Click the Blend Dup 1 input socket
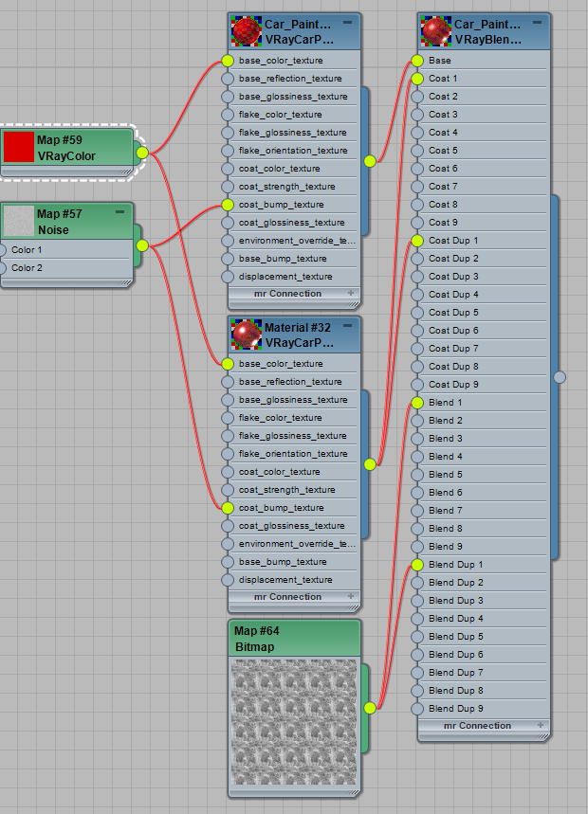This screenshot has height=814, width=588. point(417,565)
